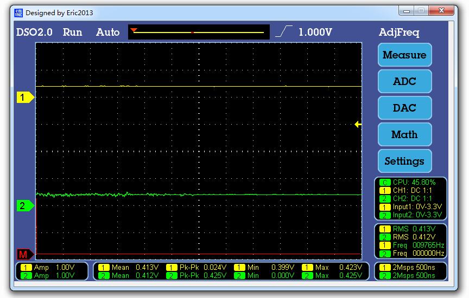The height and width of the screenshot is (298, 469).
Task: Select channel 2 green ground marker
Action: coord(25,206)
